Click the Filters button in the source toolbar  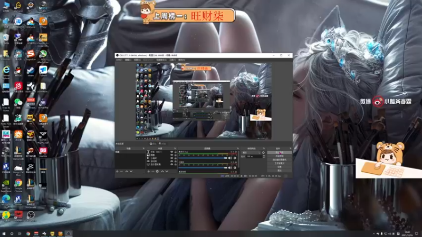pos(162,143)
